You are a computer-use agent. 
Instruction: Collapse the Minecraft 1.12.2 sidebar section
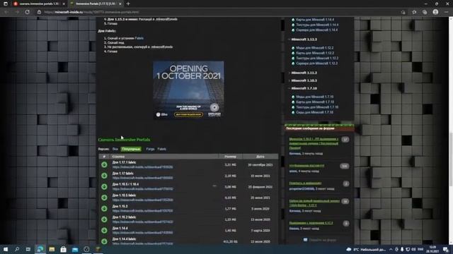pyautogui.click(x=304, y=40)
